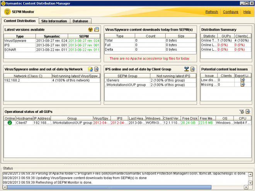Sort GUPs table by Hostname column header
Image resolution: width=255 pixels, height=191 pixels.
(x=24, y=118)
